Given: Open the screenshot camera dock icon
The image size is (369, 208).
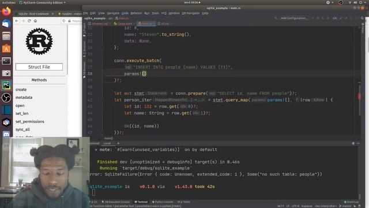Looking at the screenshot, I should click(6, 73).
